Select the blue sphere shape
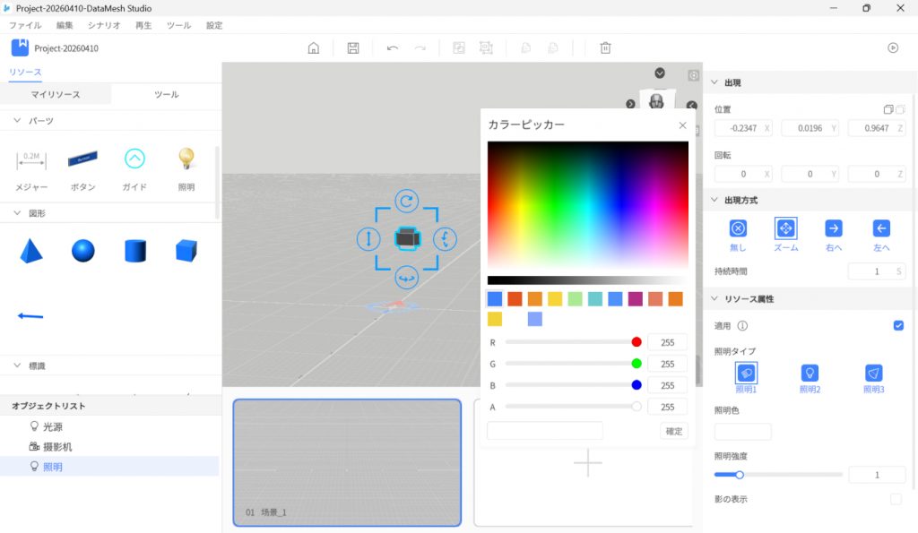This screenshot has width=918, height=533. (x=83, y=251)
